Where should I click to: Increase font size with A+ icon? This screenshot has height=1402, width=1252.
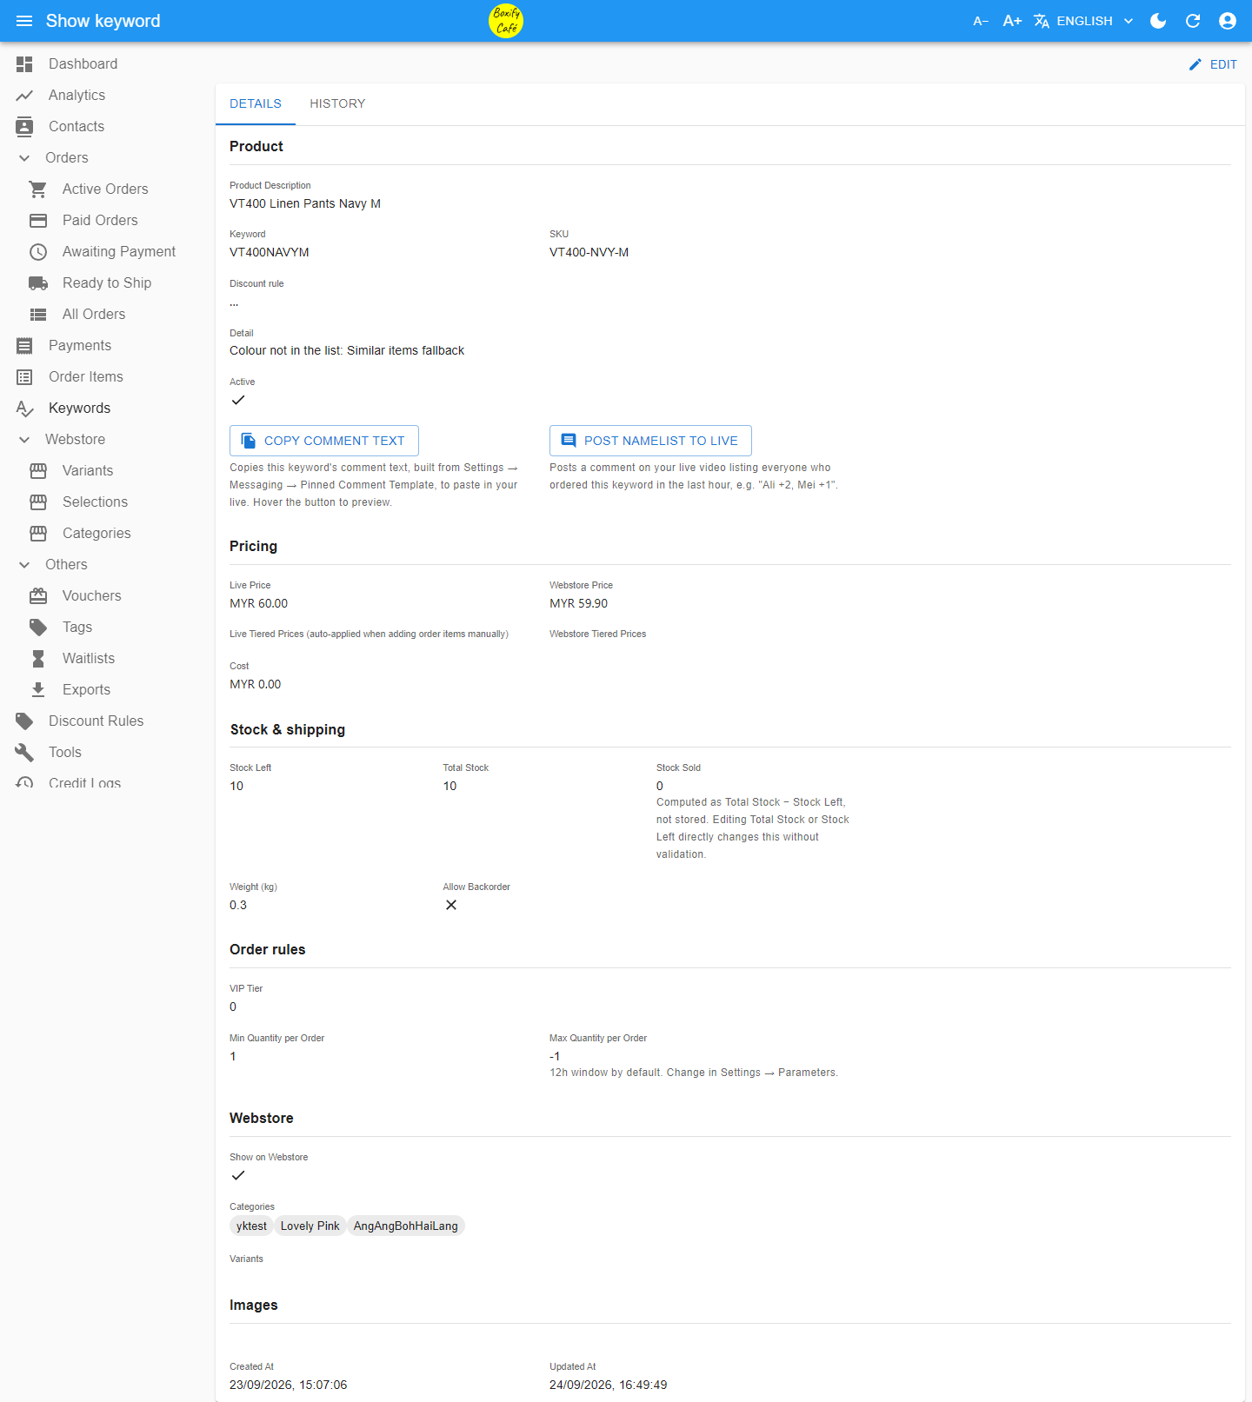click(1012, 21)
